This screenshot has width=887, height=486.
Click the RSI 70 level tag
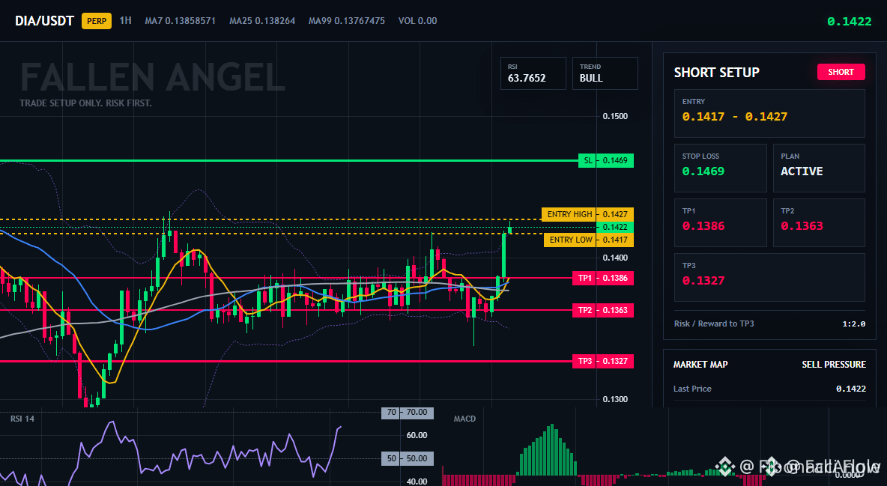pyautogui.click(x=407, y=413)
